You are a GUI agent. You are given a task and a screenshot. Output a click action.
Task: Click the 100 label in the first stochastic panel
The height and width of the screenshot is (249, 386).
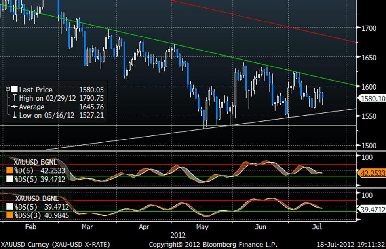point(367,157)
